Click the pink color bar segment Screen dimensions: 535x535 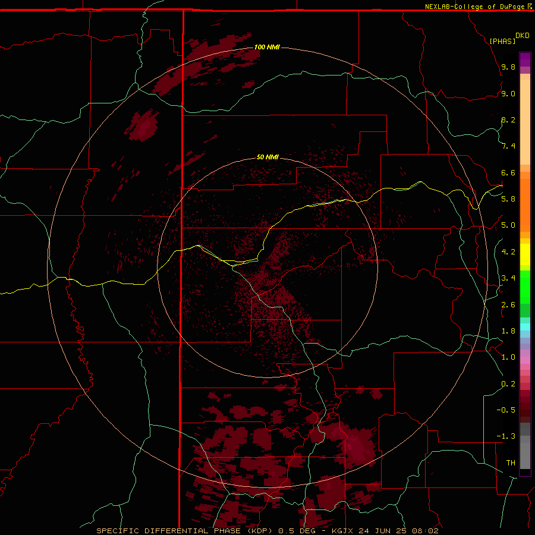click(x=525, y=360)
